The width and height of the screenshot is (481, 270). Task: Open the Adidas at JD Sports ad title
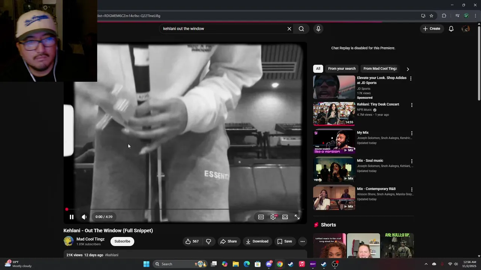coord(381,80)
